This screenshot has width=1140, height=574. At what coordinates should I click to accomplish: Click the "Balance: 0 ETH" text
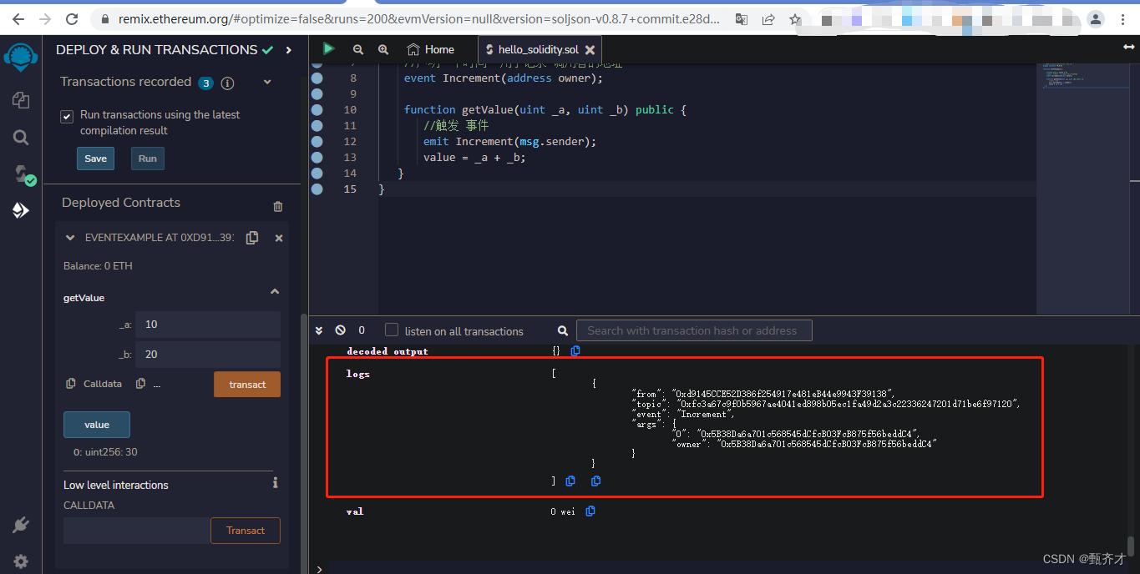point(98,266)
